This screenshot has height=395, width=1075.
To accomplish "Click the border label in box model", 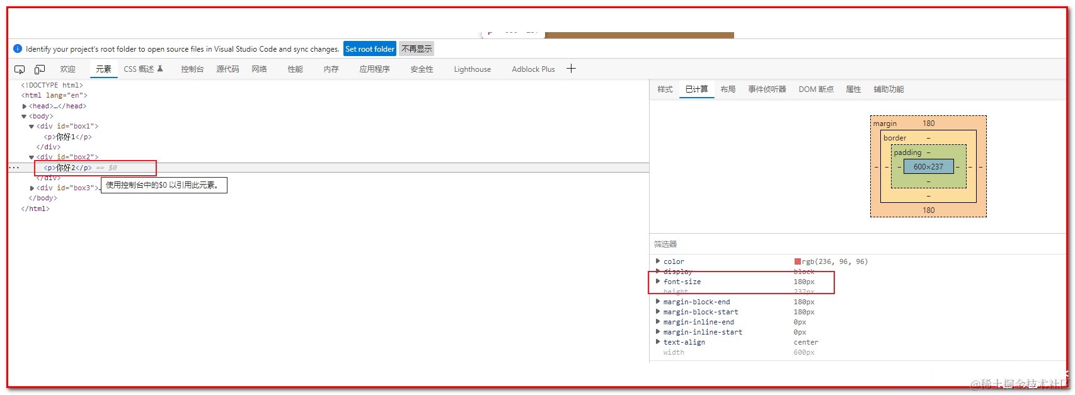I will [x=895, y=138].
